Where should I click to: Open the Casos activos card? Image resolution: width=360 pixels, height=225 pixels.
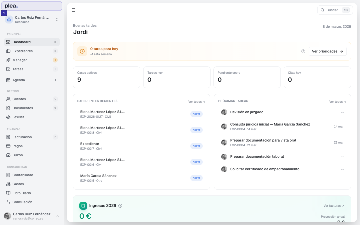click(106, 77)
